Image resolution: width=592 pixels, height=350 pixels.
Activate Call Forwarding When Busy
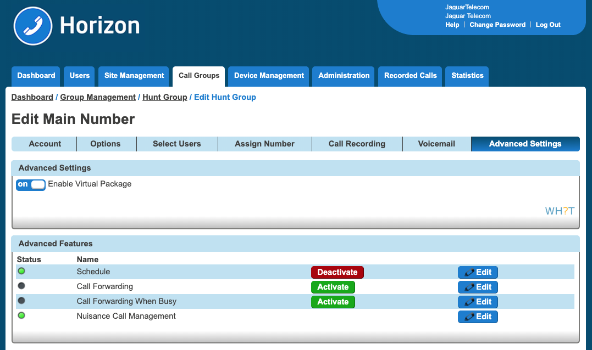click(333, 302)
